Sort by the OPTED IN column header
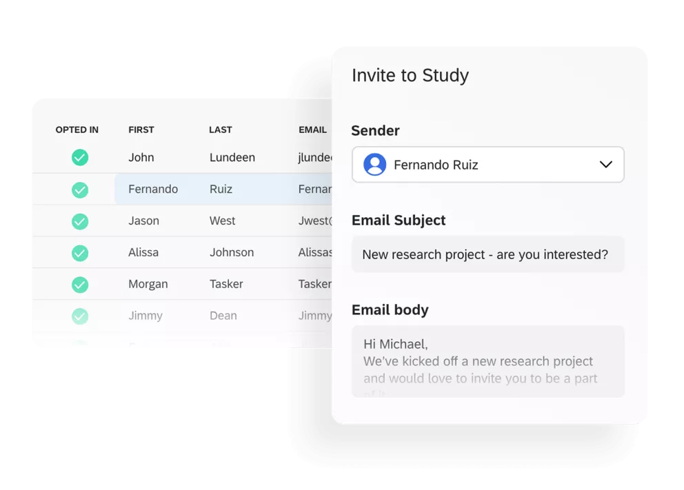 tap(77, 130)
